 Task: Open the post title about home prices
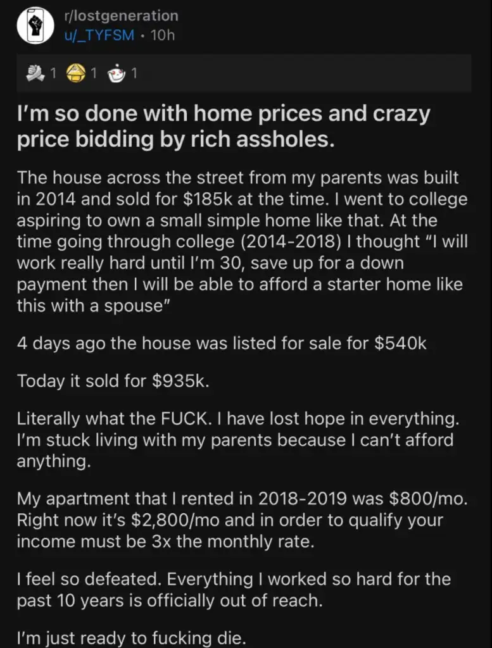tap(223, 126)
